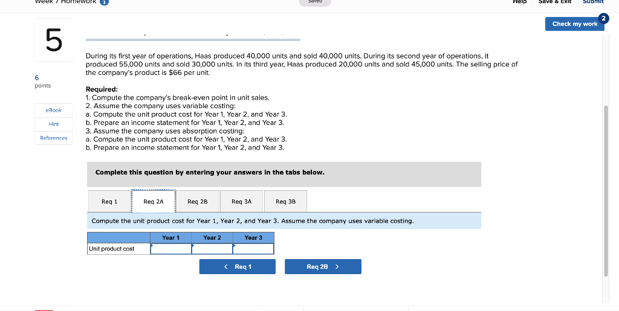Click the Required: heading text
The height and width of the screenshot is (311, 619).
click(x=102, y=89)
